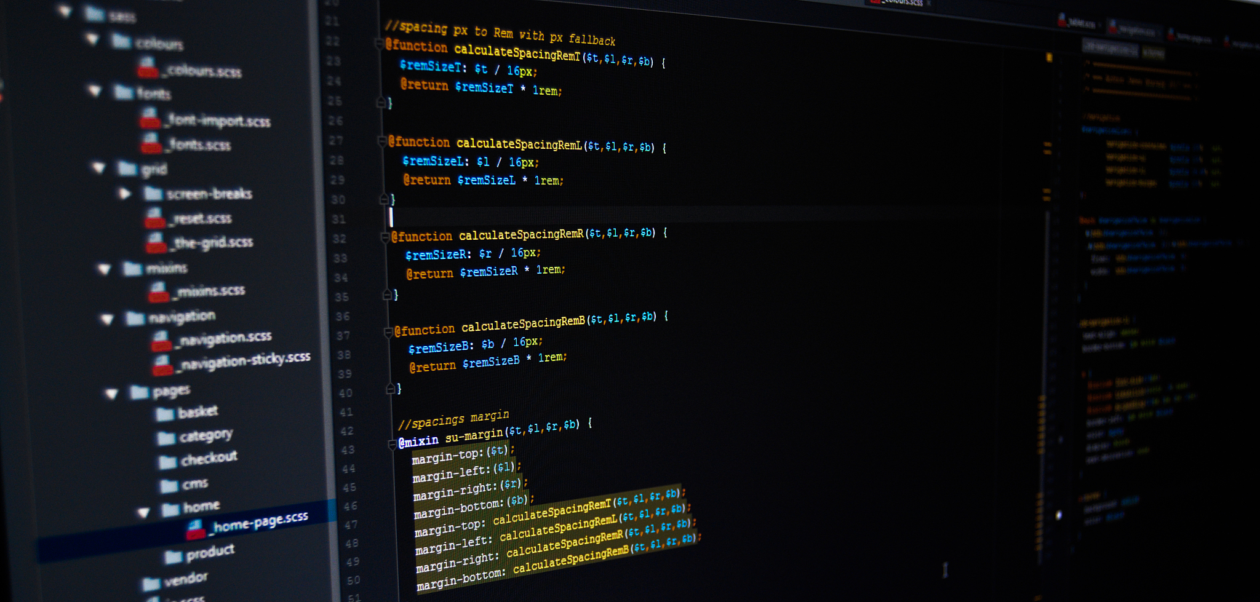Collapse the fonts folder
The height and width of the screenshot is (602, 1260).
(x=94, y=91)
